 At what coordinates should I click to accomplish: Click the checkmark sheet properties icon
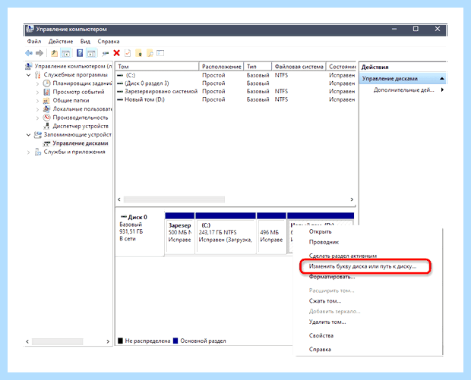(128, 53)
